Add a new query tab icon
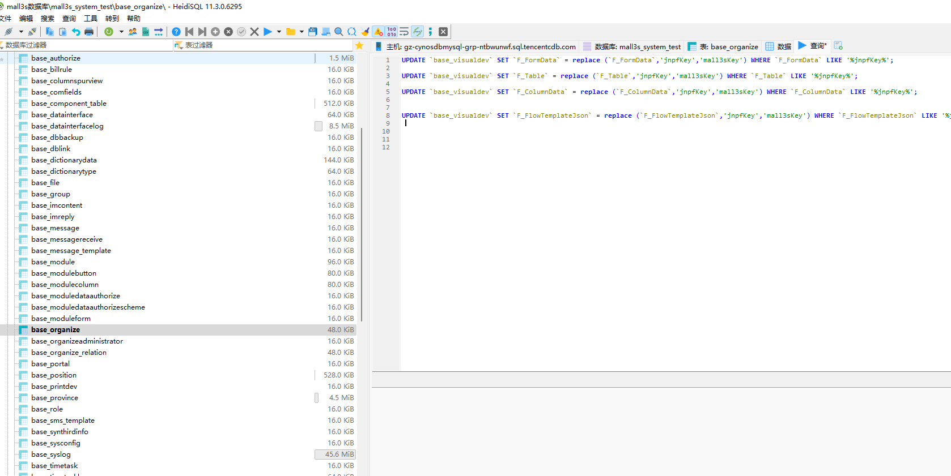The width and height of the screenshot is (951, 476). (838, 46)
